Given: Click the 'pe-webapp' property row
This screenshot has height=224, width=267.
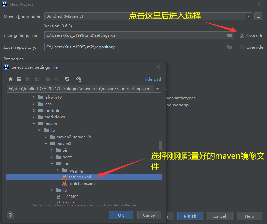Looking at the screenshot, I should click(x=215, y=105).
